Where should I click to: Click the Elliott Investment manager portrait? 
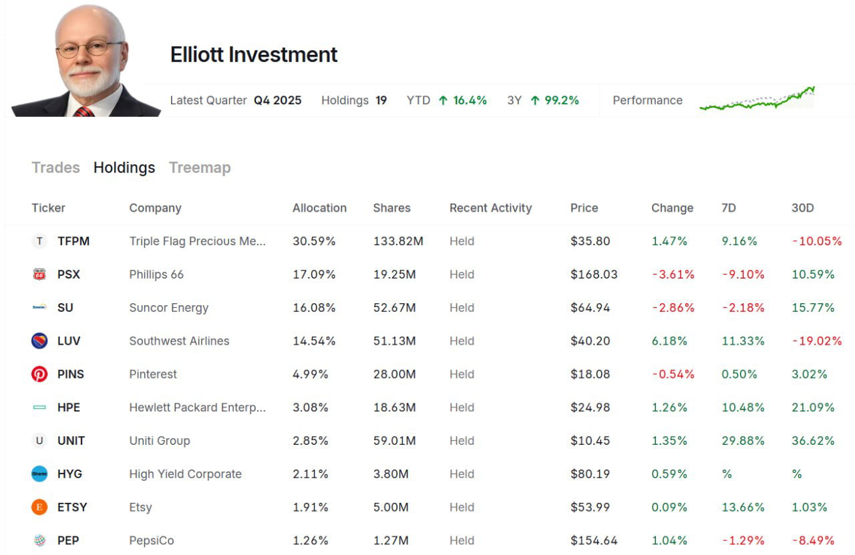pyautogui.click(x=80, y=57)
